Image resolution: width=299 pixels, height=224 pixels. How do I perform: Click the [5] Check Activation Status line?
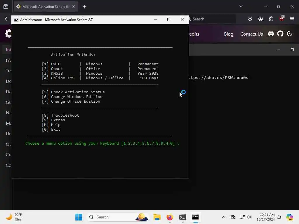click(73, 92)
